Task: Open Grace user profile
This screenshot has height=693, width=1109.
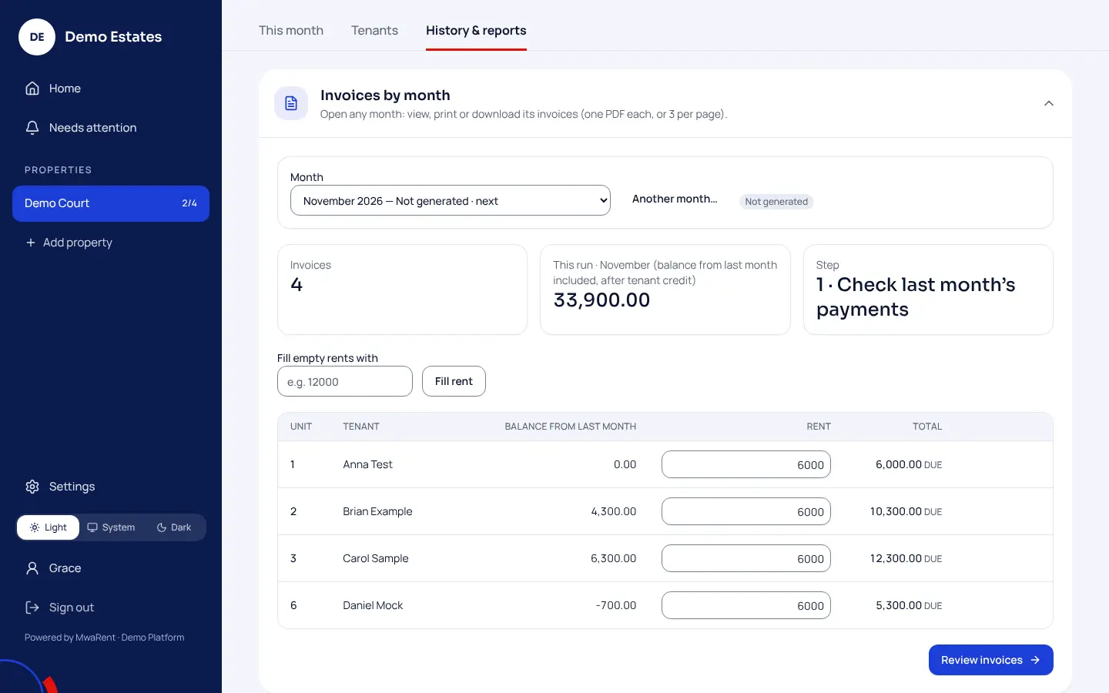Action: (111, 568)
